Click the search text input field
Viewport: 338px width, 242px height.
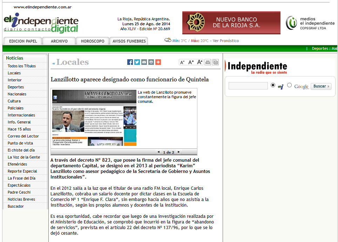tap(248, 86)
